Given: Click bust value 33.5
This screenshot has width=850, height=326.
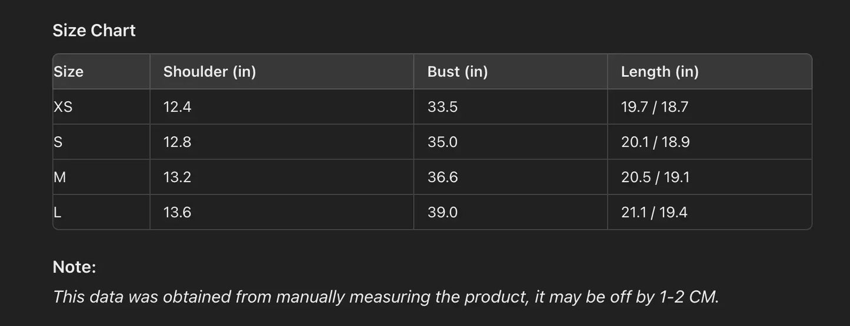Looking at the screenshot, I should point(442,107).
